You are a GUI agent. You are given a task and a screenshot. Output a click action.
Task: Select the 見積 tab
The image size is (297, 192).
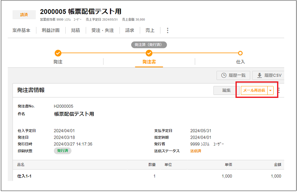point(75,31)
